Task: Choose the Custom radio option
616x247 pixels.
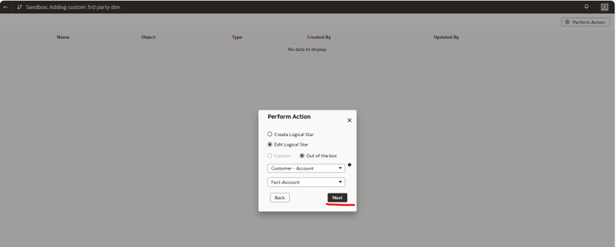Action: click(279, 156)
